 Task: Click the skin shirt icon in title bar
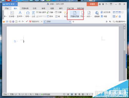coord(103,4)
